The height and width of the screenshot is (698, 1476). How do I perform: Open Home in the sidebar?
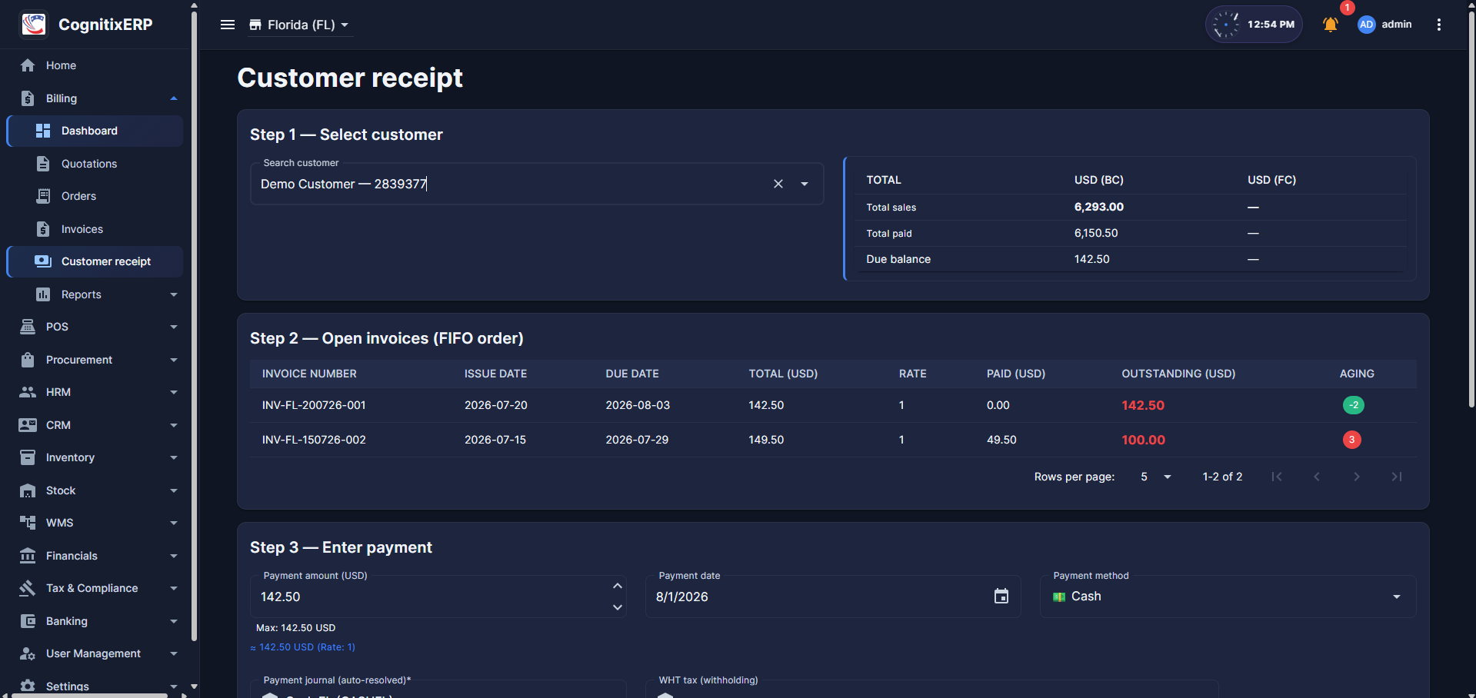(95, 65)
